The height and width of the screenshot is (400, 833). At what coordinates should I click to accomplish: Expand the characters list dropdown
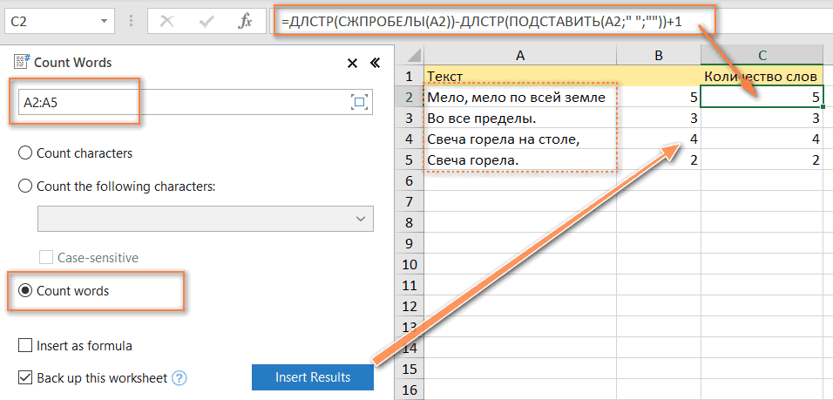(x=361, y=219)
